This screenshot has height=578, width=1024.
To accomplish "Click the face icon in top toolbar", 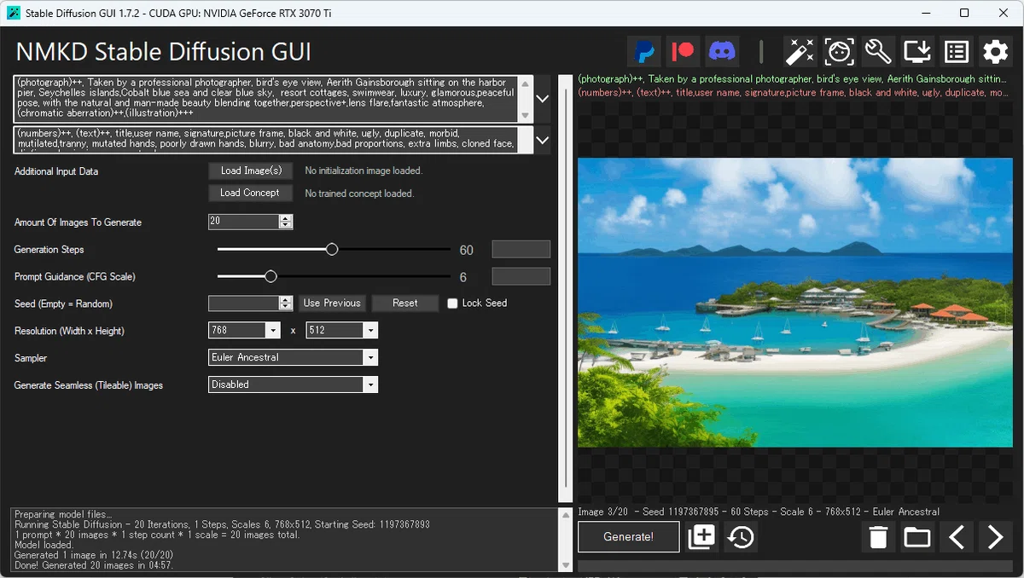I will pos(840,52).
